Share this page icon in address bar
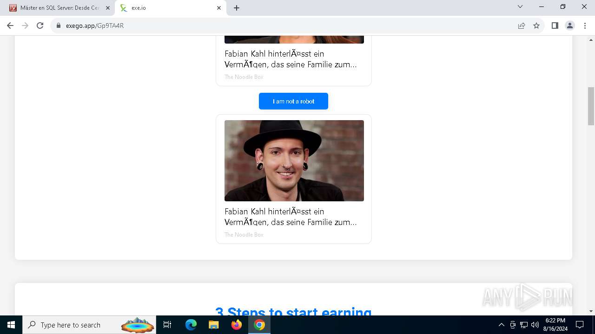This screenshot has height=334, width=595. [522, 26]
